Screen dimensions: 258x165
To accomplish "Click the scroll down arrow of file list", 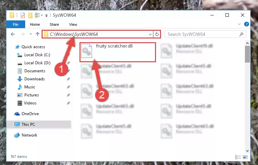I will (x=247, y=151).
